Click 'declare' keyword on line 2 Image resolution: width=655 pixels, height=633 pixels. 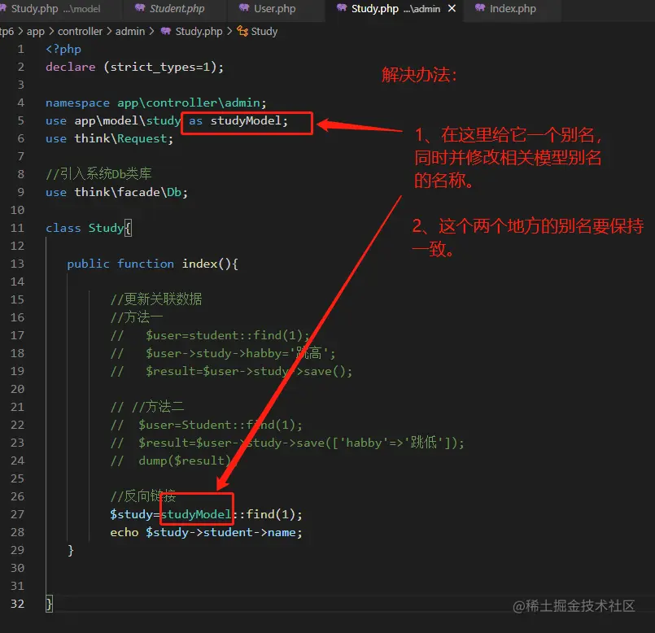tap(71, 67)
